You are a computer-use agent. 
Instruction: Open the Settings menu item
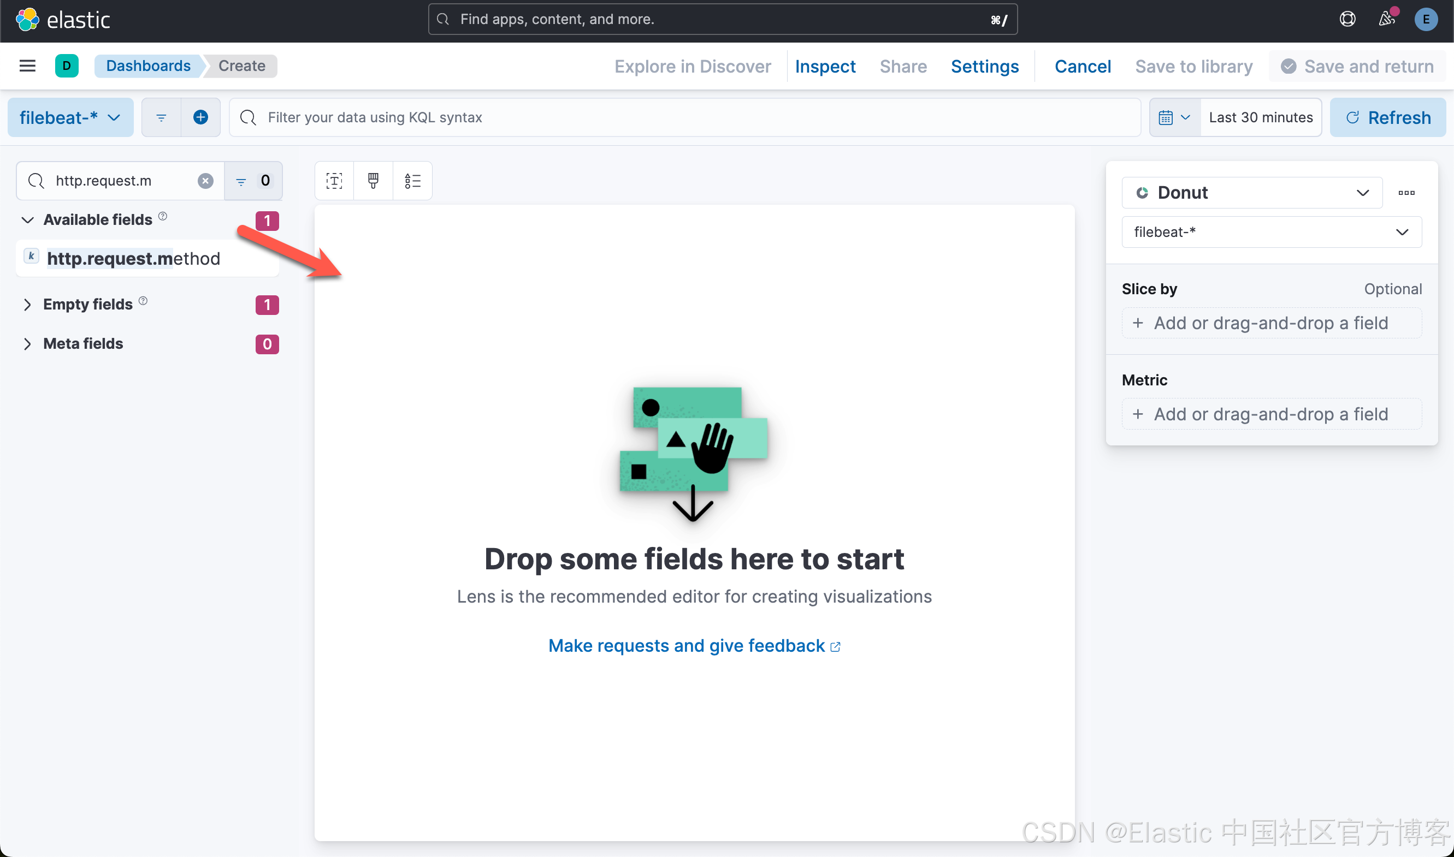pyautogui.click(x=984, y=67)
